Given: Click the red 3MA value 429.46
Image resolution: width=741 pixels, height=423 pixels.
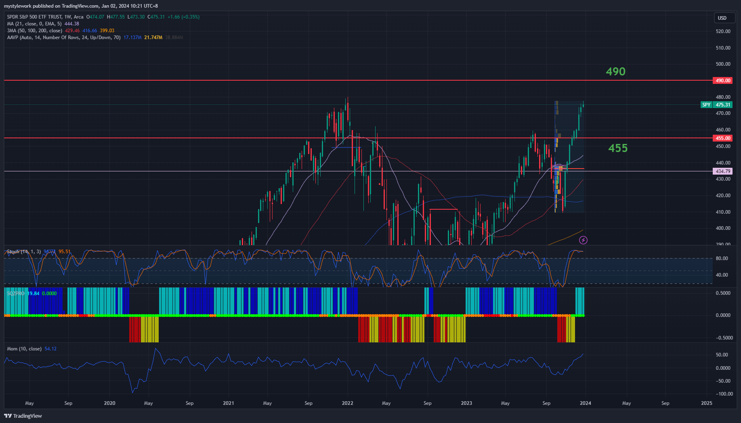Looking at the screenshot, I should point(72,31).
